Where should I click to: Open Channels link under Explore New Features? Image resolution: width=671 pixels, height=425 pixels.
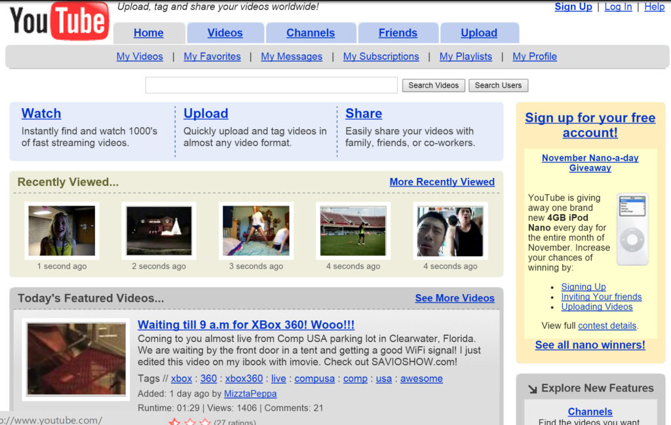[590, 412]
